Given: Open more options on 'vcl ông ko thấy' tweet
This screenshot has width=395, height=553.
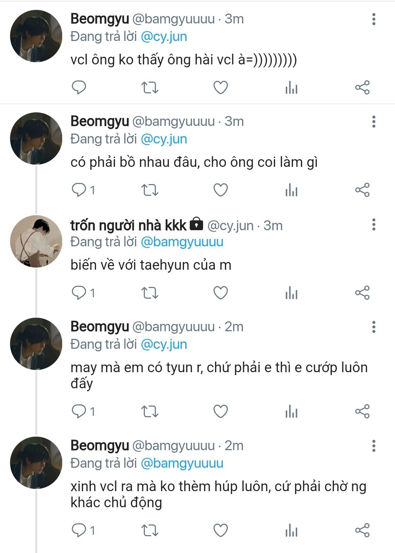Looking at the screenshot, I should pyautogui.click(x=373, y=19).
